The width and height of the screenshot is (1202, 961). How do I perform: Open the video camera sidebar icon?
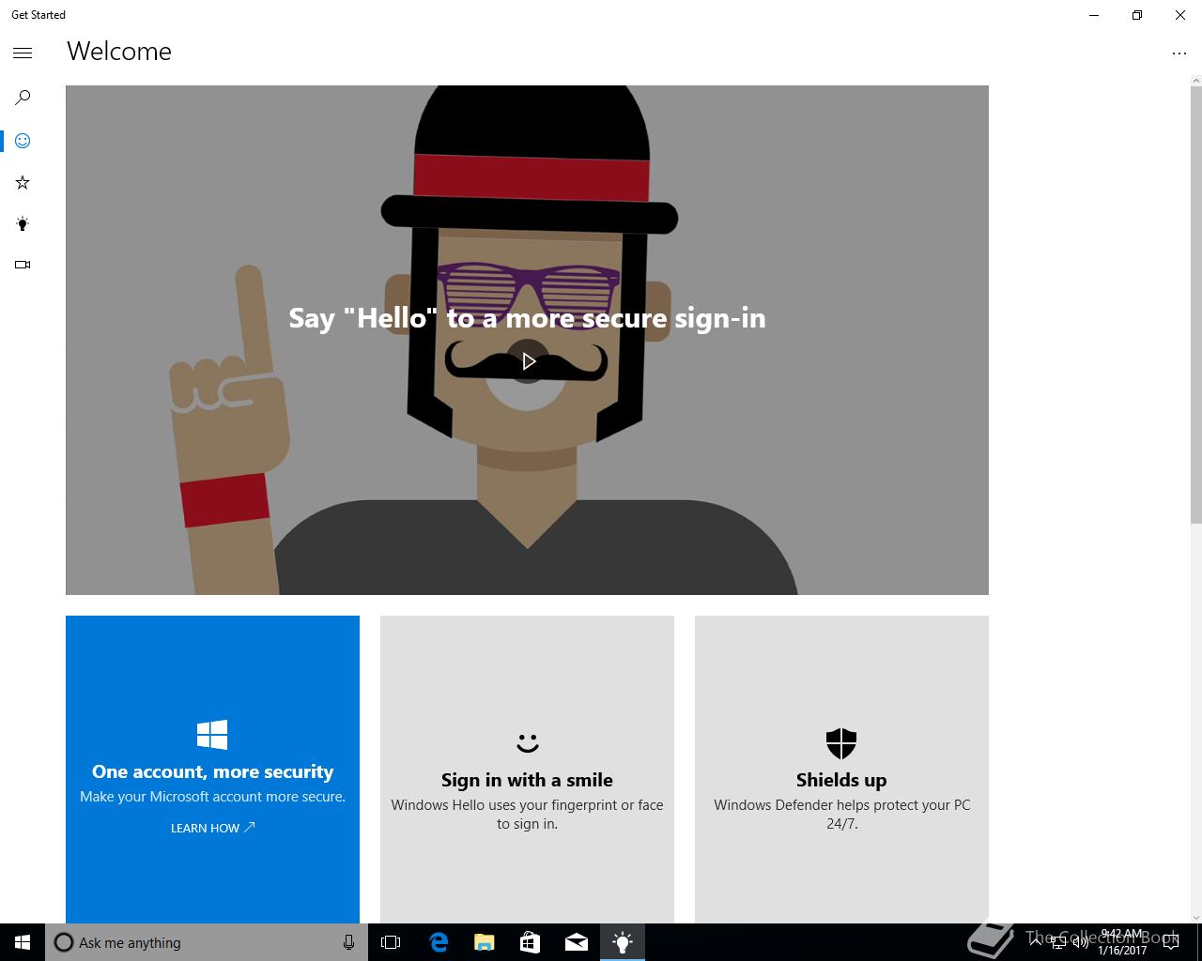(23, 265)
